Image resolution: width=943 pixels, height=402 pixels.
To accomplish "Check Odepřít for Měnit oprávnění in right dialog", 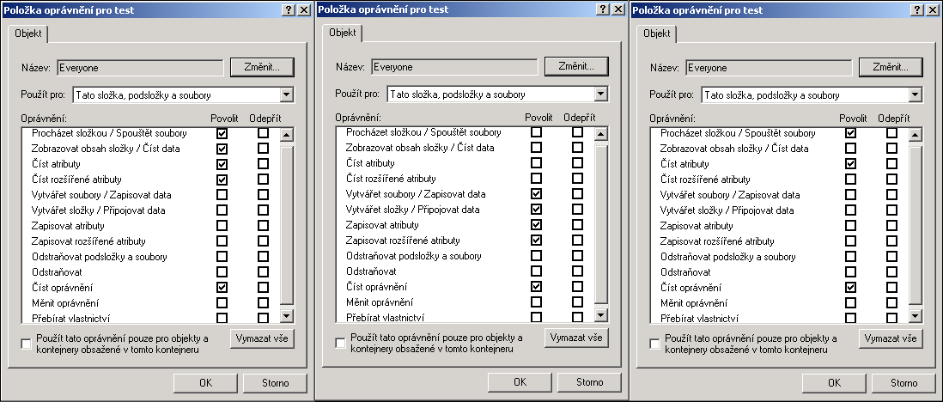I will (891, 302).
